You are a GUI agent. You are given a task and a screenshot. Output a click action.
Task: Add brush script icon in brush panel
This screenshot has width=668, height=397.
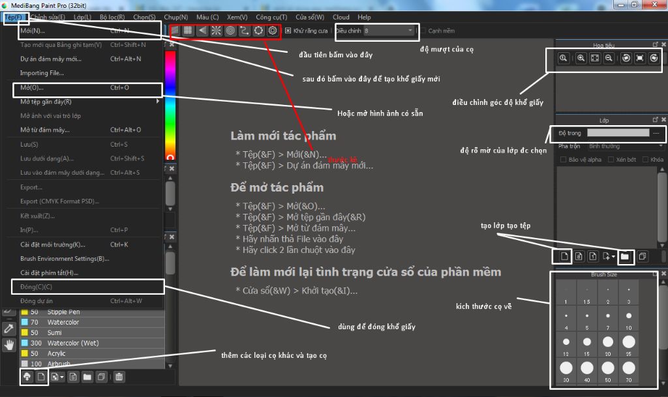click(73, 377)
